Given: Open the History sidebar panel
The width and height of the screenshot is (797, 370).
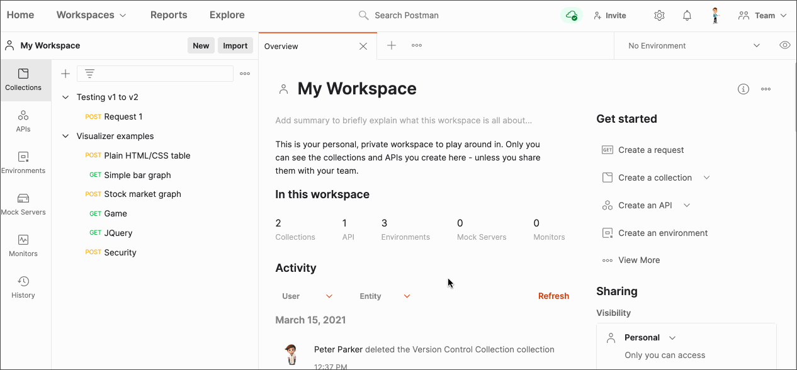Looking at the screenshot, I should (x=23, y=288).
